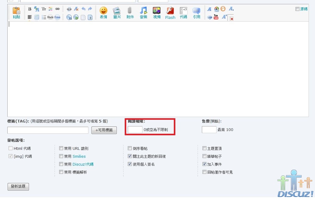315x200 pixels.
Task: Clear text formatting with the A-x icon
Action: pos(76,9)
